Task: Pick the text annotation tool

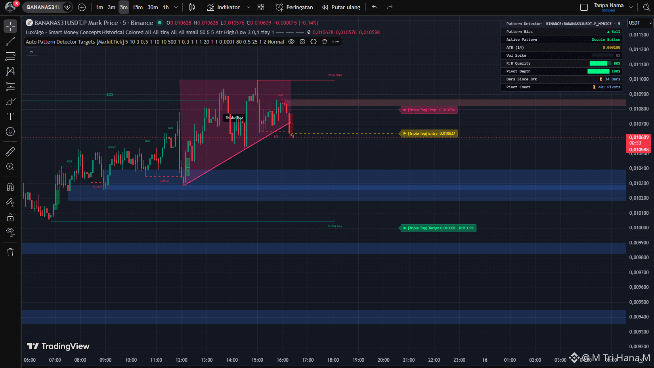Action: tap(10, 116)
